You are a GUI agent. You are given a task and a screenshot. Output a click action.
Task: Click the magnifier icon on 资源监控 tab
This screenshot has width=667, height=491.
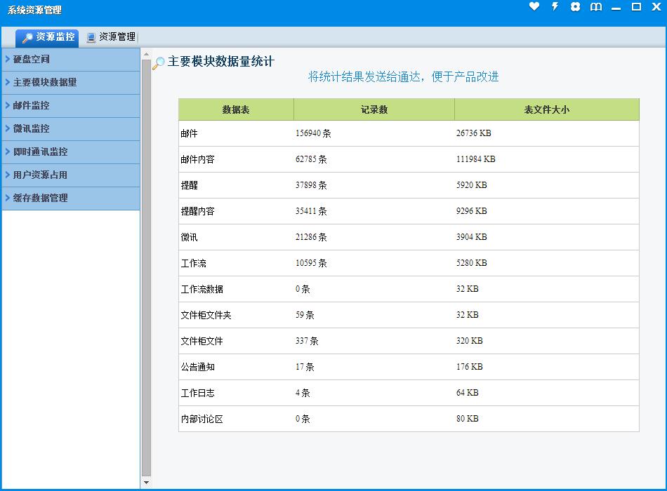[x=27, y=38]
